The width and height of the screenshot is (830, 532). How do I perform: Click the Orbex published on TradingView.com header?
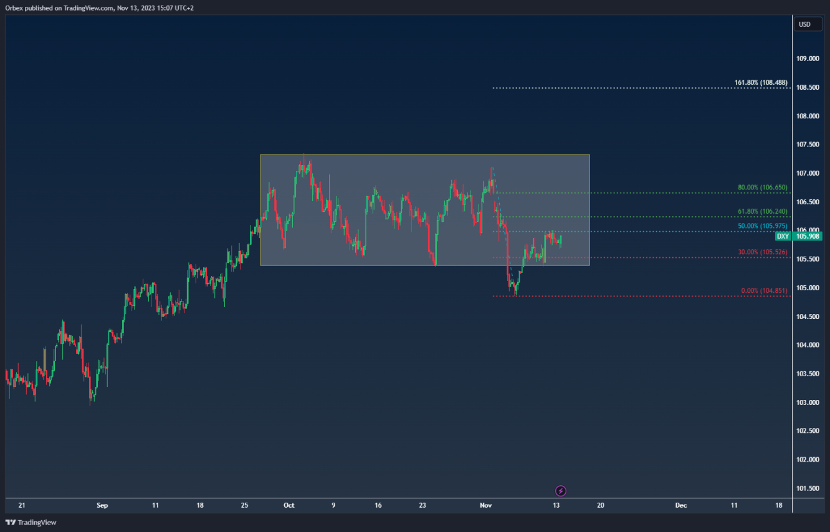(x=100, y=7)
